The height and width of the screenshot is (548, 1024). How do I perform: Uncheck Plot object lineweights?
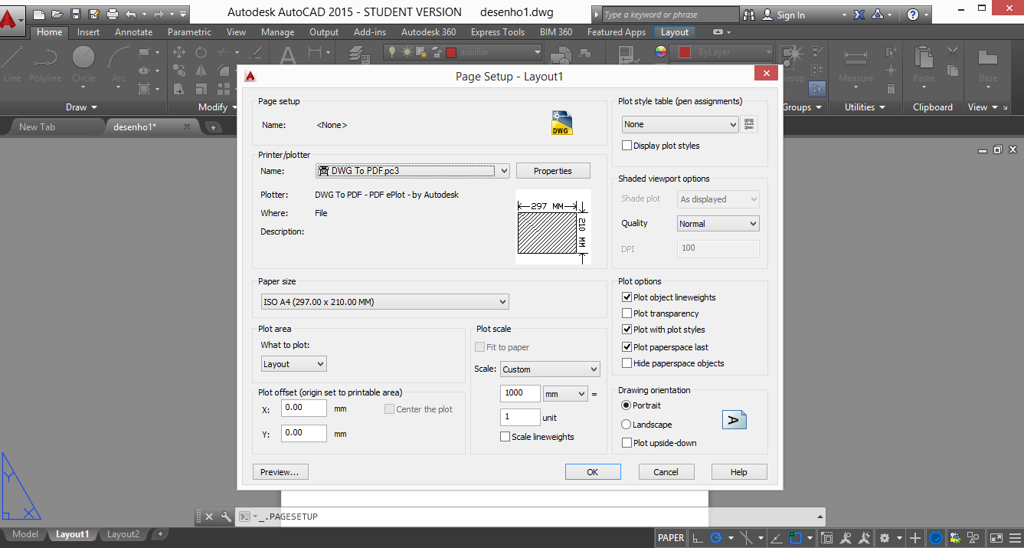[x=627, y=297]
